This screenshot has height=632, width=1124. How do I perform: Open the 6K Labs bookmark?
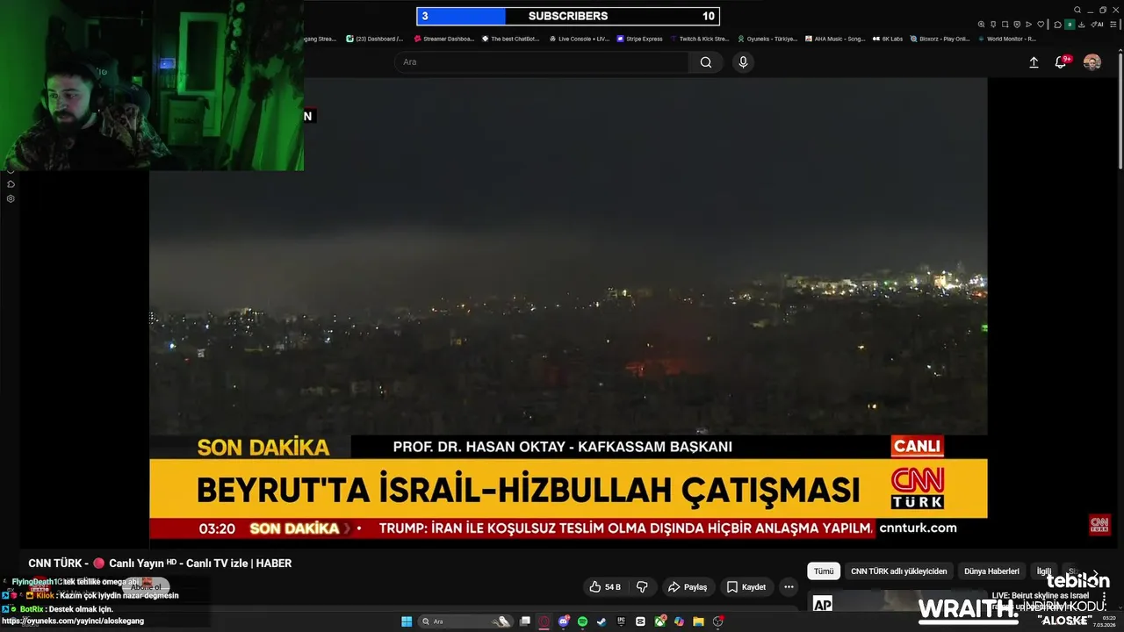(x=888, y=39)
